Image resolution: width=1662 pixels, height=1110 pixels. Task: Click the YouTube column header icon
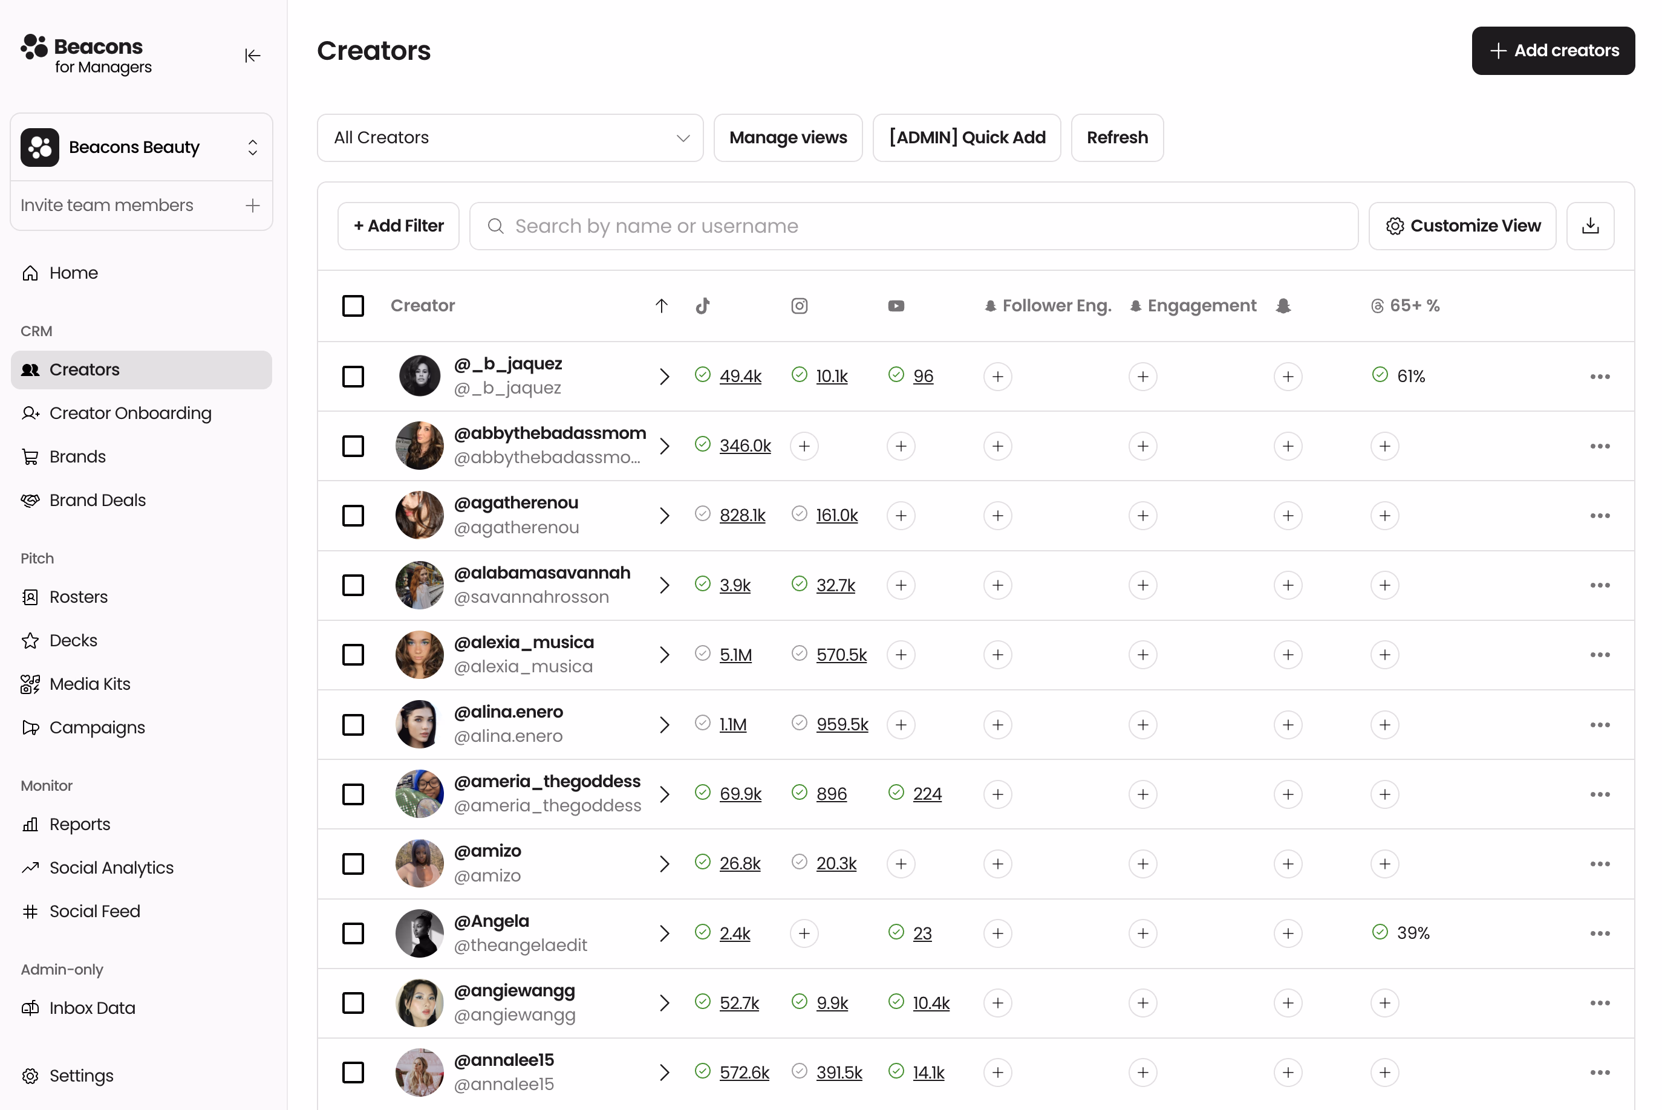(x=896, y=305)
